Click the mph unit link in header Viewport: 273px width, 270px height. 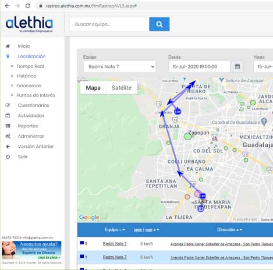click(149, 230)
